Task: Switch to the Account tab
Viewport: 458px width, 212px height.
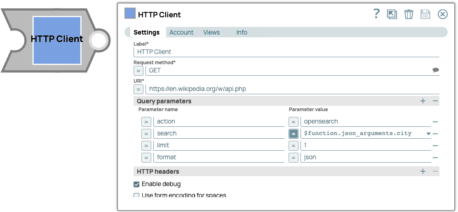Action: tap(181, 33)
